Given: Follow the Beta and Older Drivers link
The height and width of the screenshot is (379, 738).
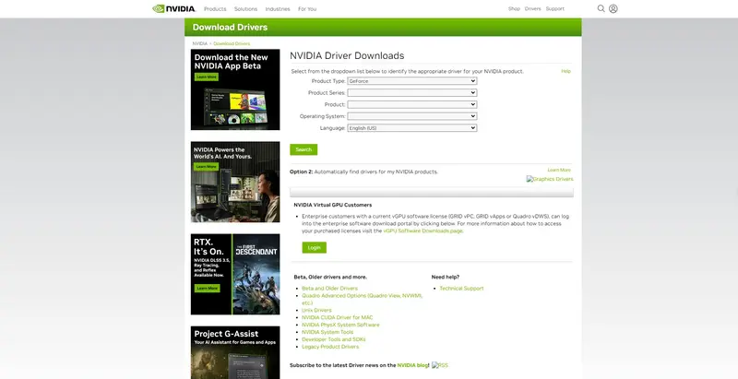Looking at the screenshot, I should pyautogui.click(x=329, y=289).
